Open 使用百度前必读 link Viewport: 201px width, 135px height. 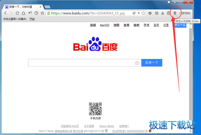(x=64, y=131)
